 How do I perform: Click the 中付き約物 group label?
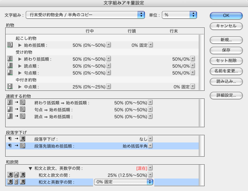(26, 80)
